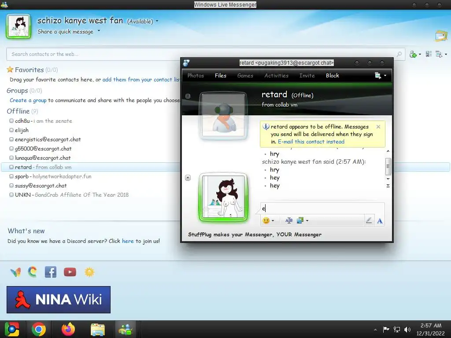Click chat message scrollbar thumb
451x338 pixels.
[x=388, y=166]
